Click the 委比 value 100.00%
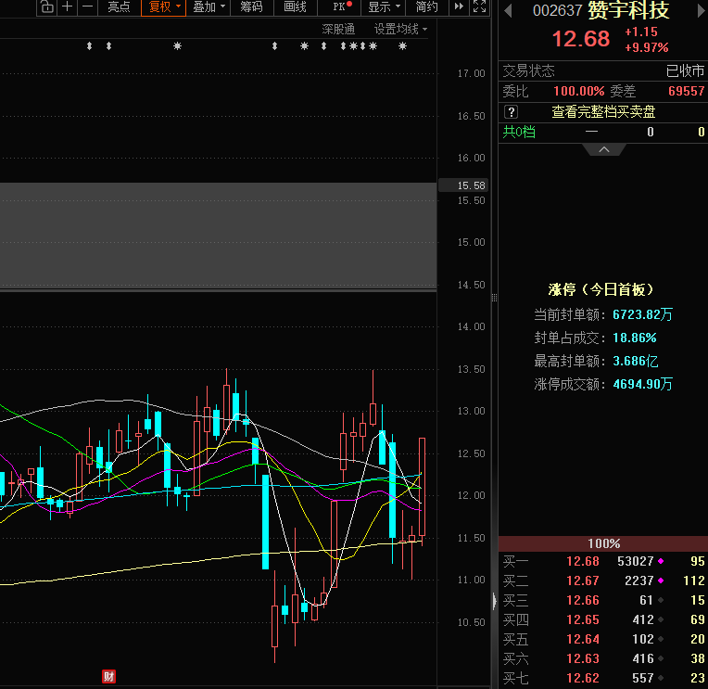The image size is (708, 689). click(579, 91)
